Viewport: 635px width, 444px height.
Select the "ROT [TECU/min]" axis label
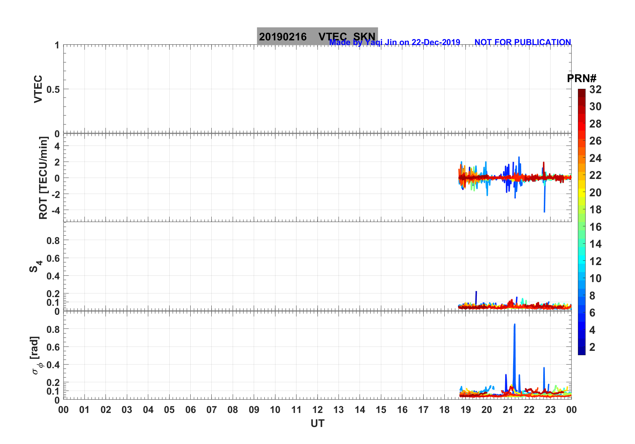coord(43,178)
